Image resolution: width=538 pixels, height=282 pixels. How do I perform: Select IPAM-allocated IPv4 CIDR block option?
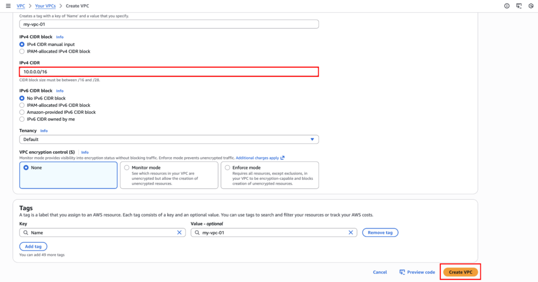click(x=22, y=51)
